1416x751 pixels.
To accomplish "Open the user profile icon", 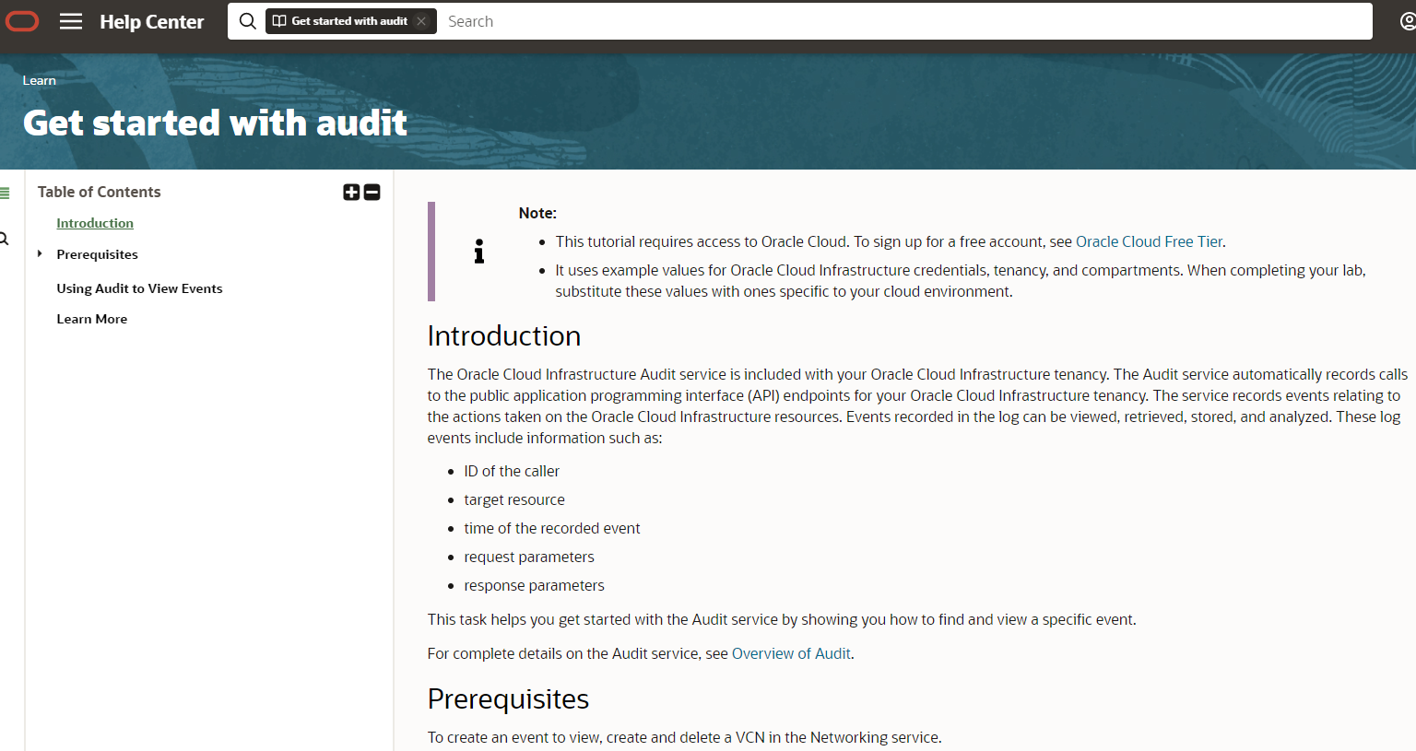I will coord(1408,21).
